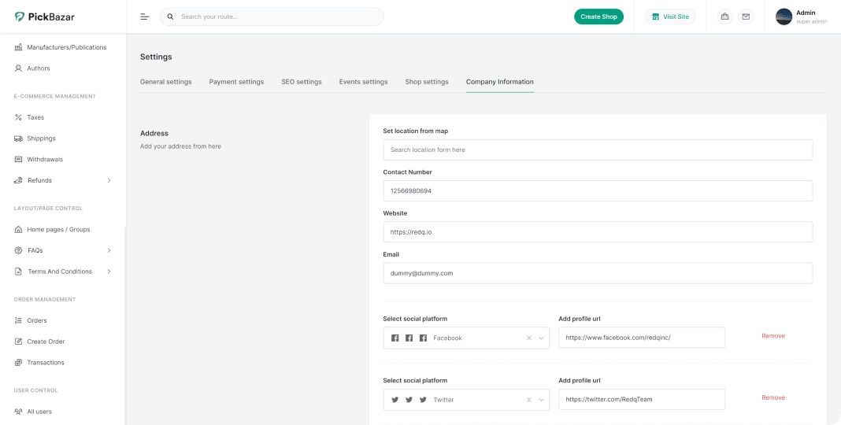This screenshot has height=425, width=841.
Task: Focus the Search location input field
Action: [598, 150]
